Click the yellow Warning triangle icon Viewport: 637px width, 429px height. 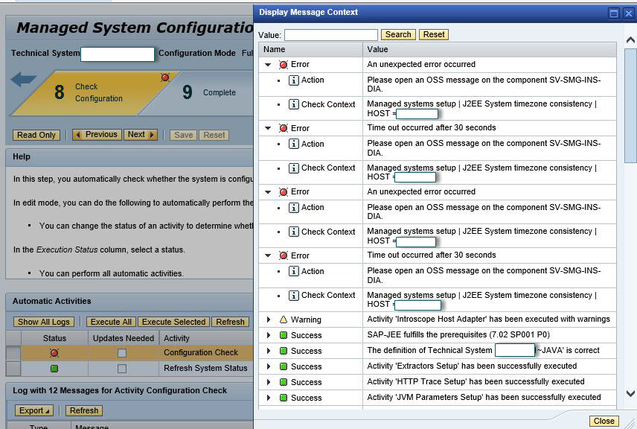tap(284, 320)
